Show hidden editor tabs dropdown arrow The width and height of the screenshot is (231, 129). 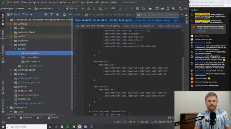click(x=182, y=15)
